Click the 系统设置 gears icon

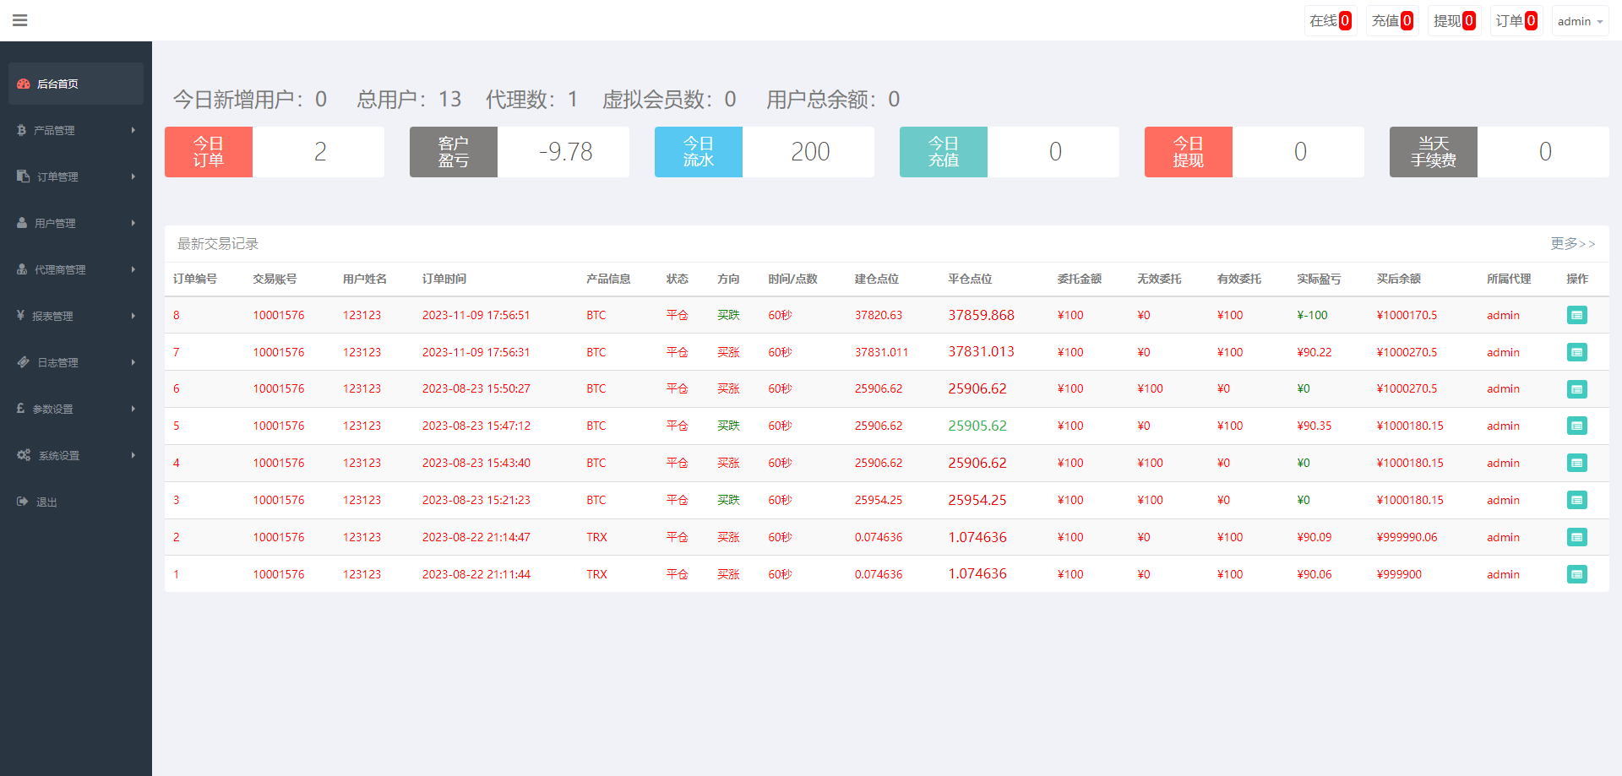24,455
